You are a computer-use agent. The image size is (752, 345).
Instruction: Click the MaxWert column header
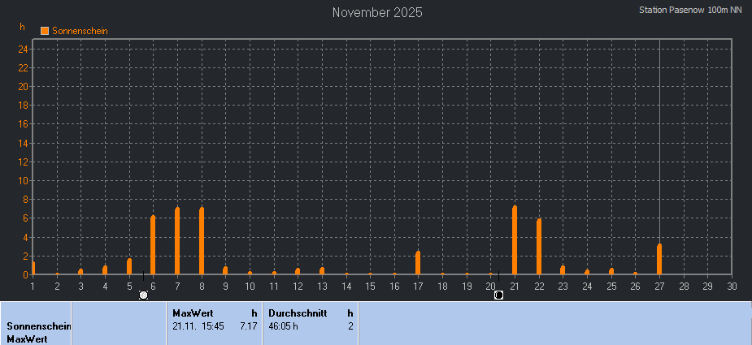(187, 313)
